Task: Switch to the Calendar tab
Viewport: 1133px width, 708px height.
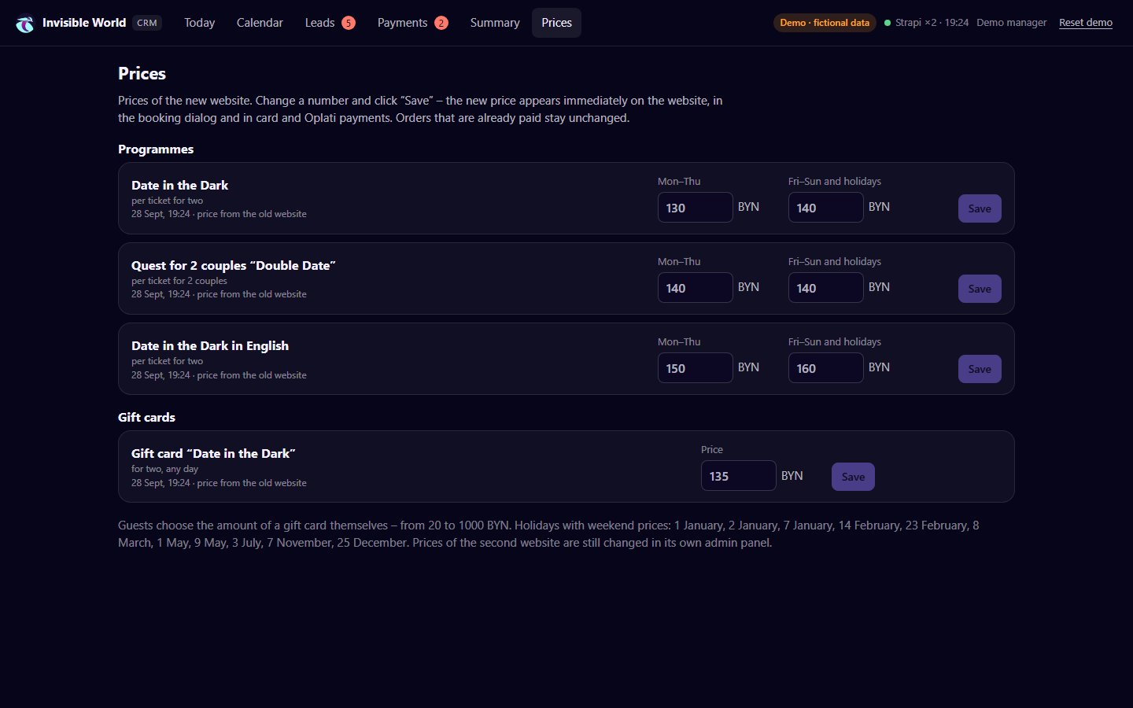Action: coord(260,23)
